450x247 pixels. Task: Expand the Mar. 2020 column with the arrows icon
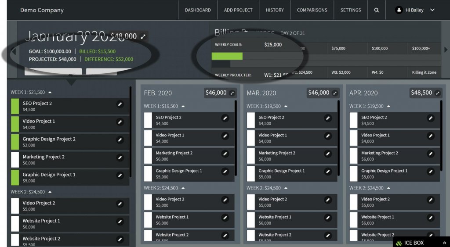pos(335,93)
